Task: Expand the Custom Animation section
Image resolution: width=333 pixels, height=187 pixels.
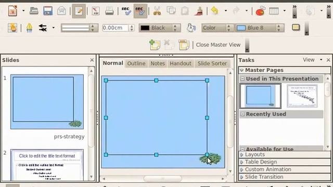Action: tap(285, 169)
